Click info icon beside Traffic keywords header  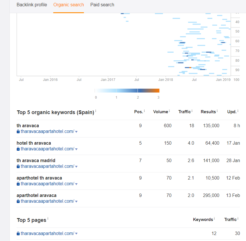pos(192,111)
